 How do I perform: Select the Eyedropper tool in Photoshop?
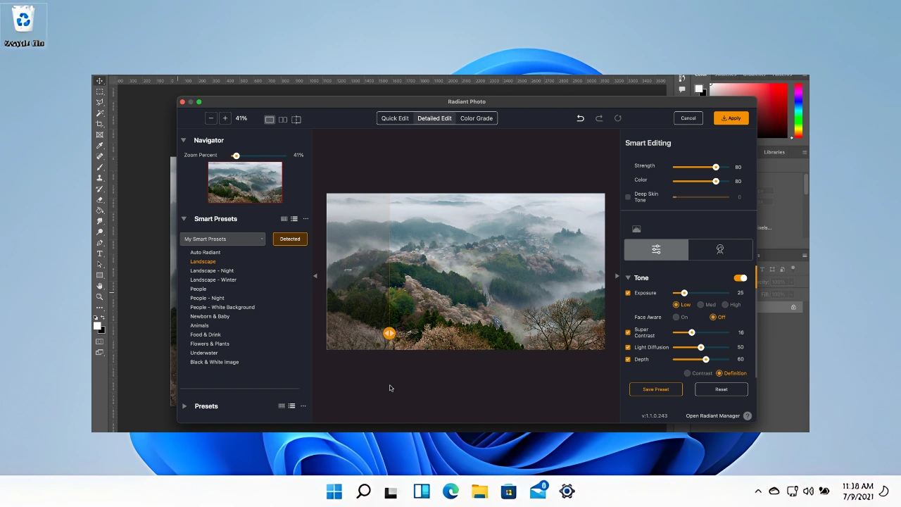coord(99,146)
